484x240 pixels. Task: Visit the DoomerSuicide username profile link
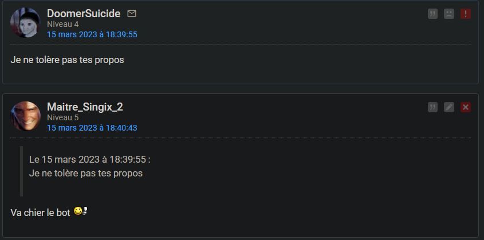point(84,13)
